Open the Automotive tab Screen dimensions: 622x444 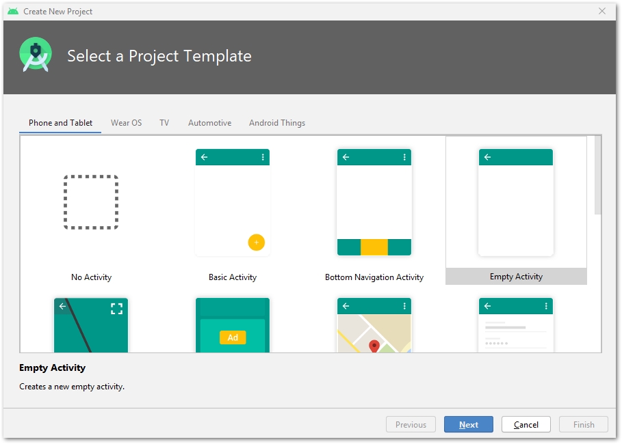[x=209, y=123]
